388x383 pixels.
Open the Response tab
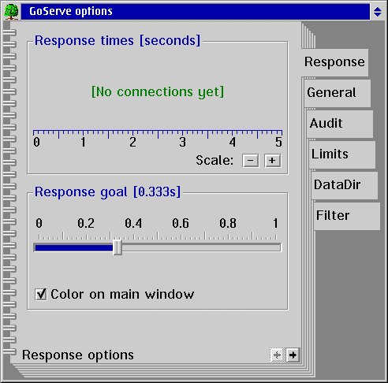334,62
